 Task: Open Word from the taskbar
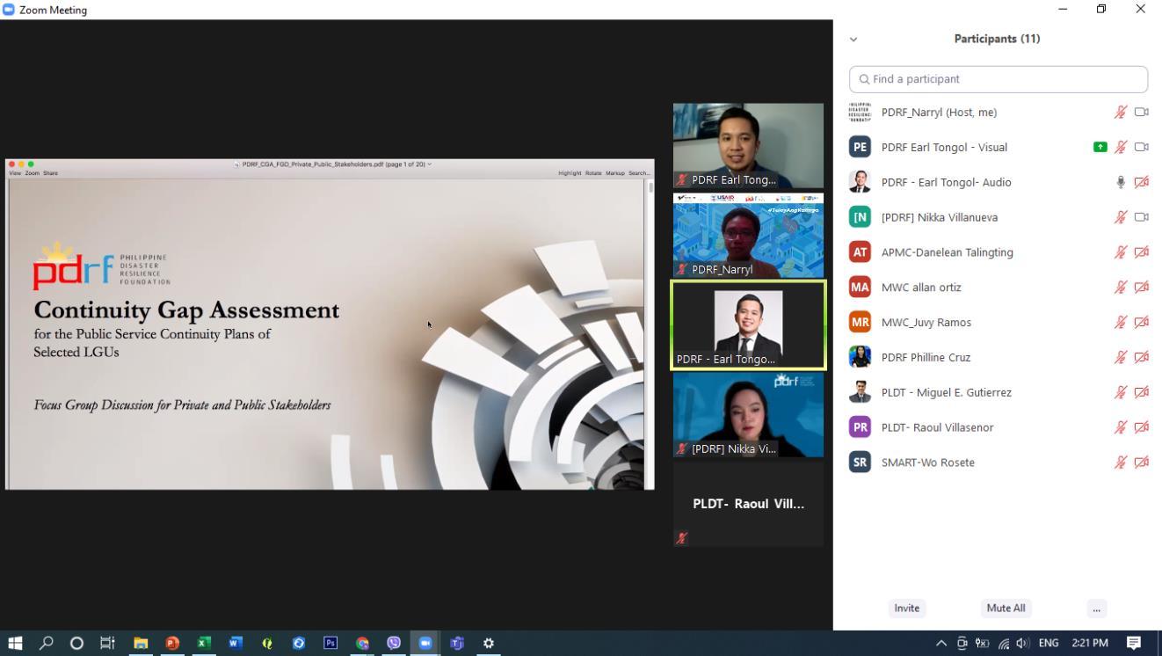click(x=236, y=643)
